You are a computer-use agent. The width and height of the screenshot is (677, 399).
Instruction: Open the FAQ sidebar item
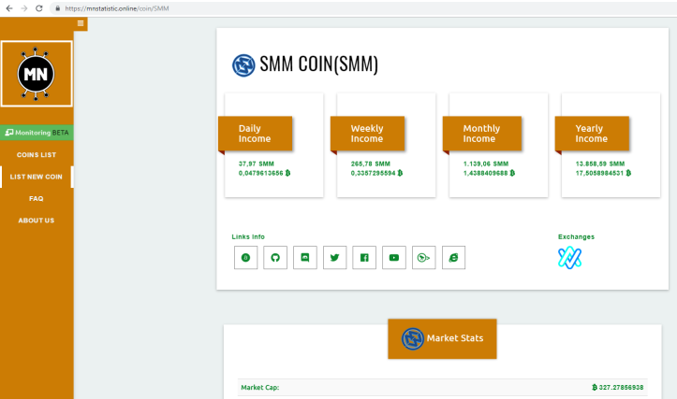pos(37,199)
